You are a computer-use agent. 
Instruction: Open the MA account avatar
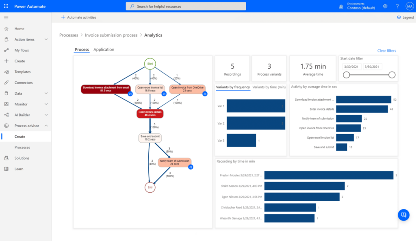tap(409, 6)
